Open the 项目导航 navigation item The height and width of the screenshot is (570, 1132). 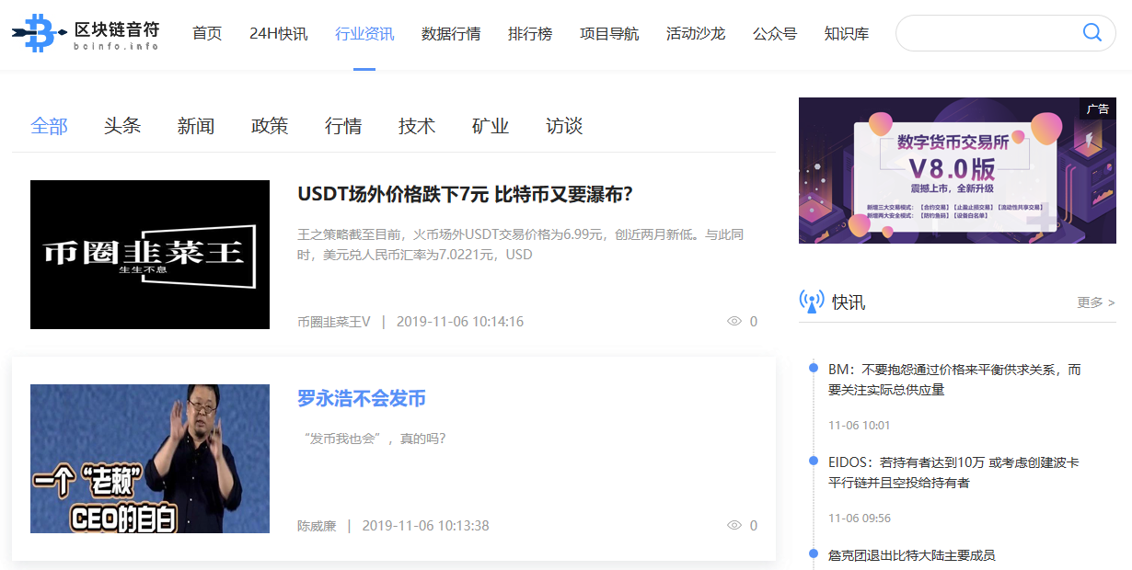609,34
